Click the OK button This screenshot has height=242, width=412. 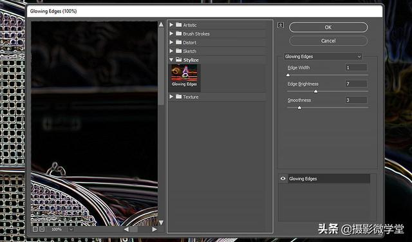click(328, 27)
